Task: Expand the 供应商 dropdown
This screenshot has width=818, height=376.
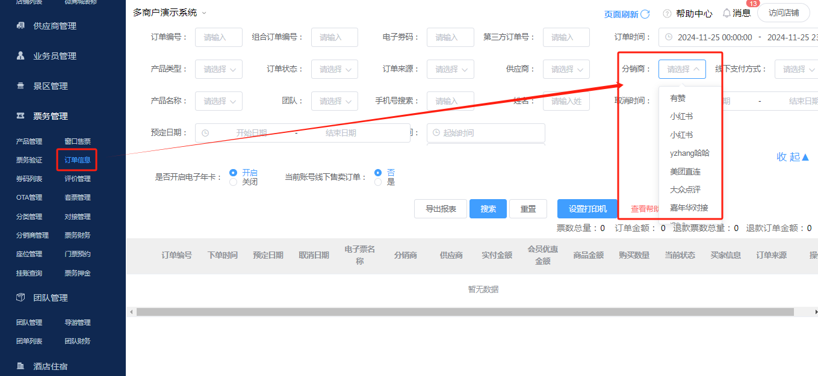Action: tap(566, 69)
